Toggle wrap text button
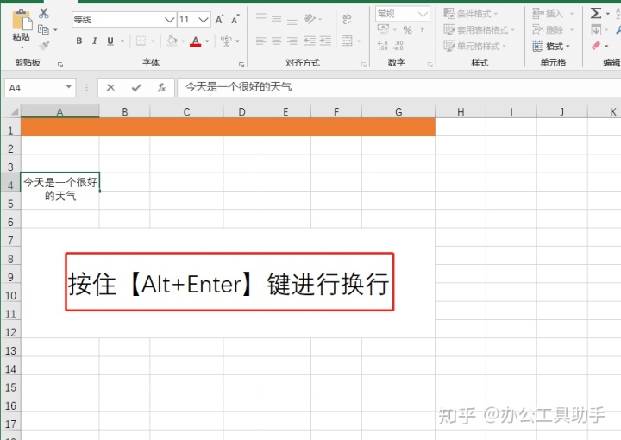This screenshot has width=621, height=440. pos(347,18)
